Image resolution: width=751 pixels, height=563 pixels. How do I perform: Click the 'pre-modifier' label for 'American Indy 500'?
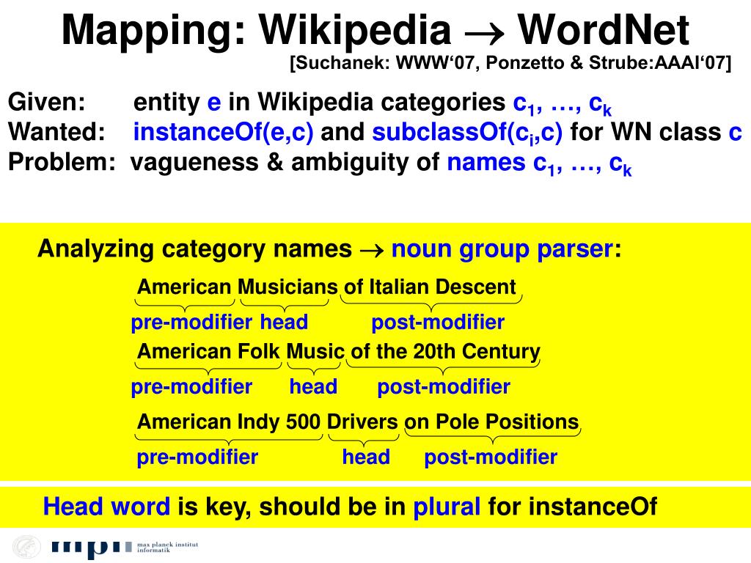(x=197, y=457)
